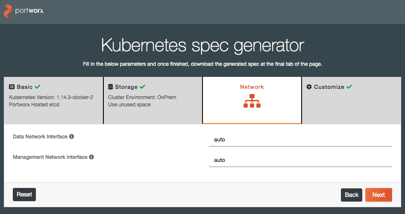Viewport: 405px width, 214px height.
Task: Click the portworx wordmark in the header
Action: click(x=29, y=11)
